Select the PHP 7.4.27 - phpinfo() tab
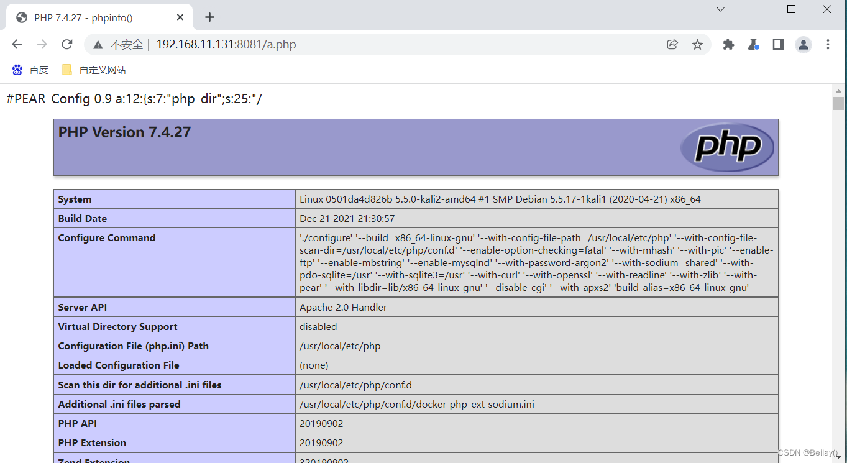The height and width of the screenshot is (463, 847). (x=99, y=17)
